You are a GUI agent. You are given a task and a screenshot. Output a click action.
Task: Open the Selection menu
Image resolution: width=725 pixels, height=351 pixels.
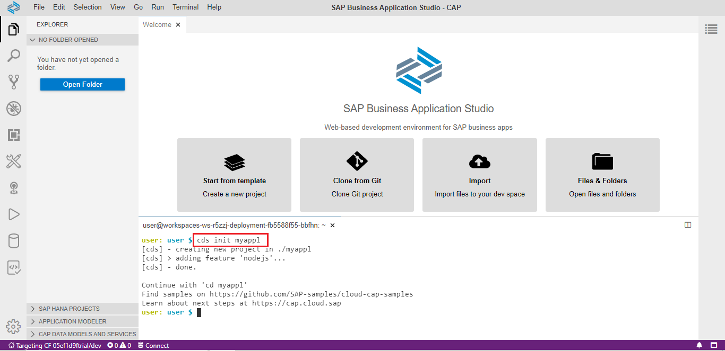(88, 7)
